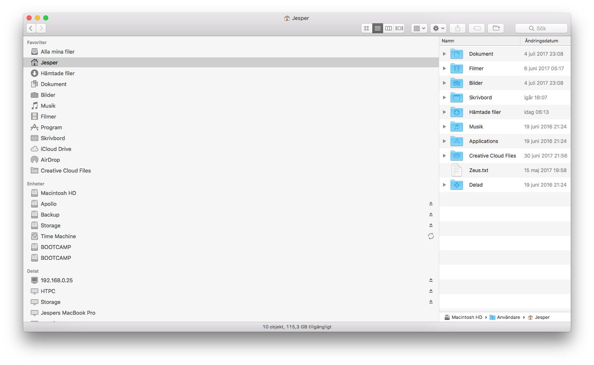Select Jesper home folder in sidebar

point(231,62)
